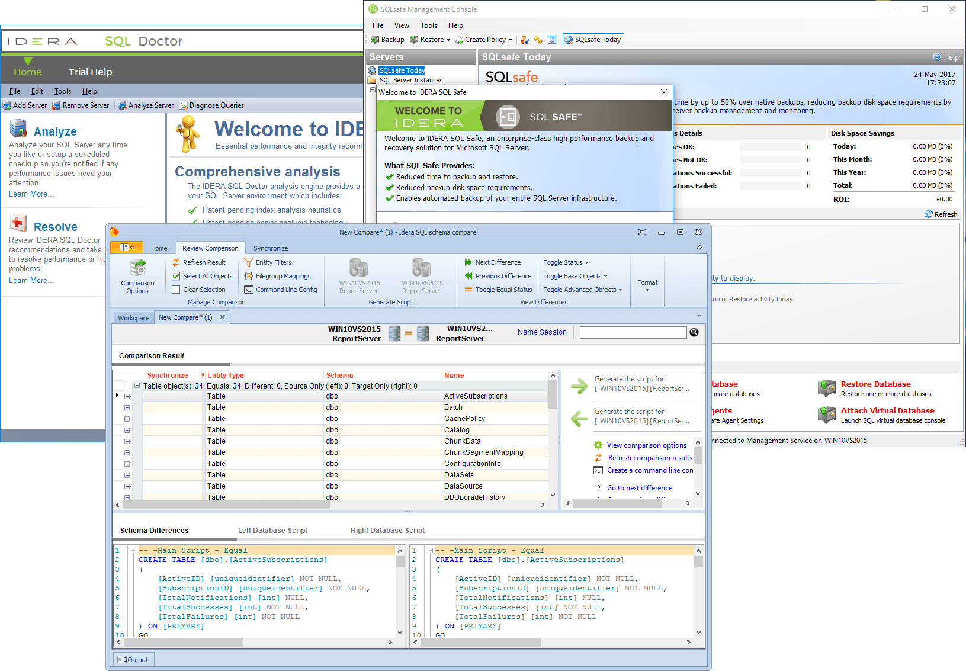Enable the Clear Selection checkbox
The width and height of the screenshot is (966, 671).
tap(176, 289)
